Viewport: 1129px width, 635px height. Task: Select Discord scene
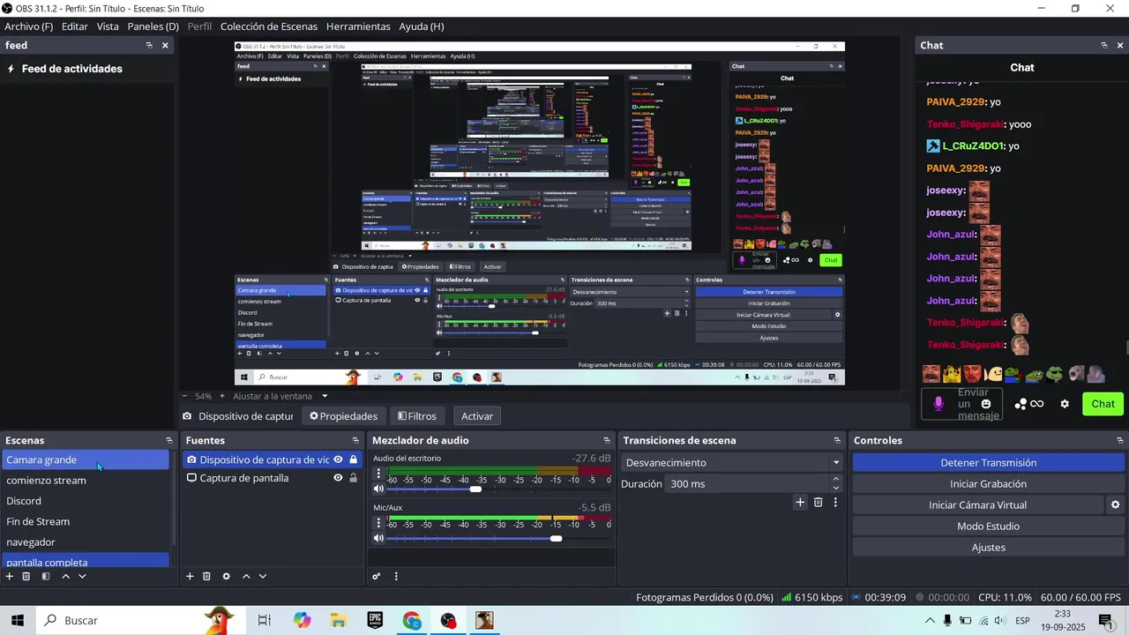(86, 501)
